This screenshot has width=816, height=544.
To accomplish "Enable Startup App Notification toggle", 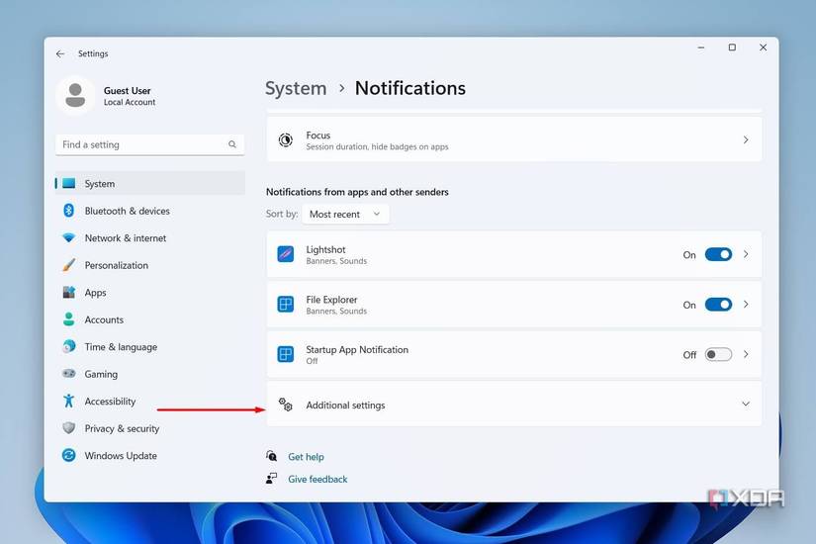I will click(718, 354).
